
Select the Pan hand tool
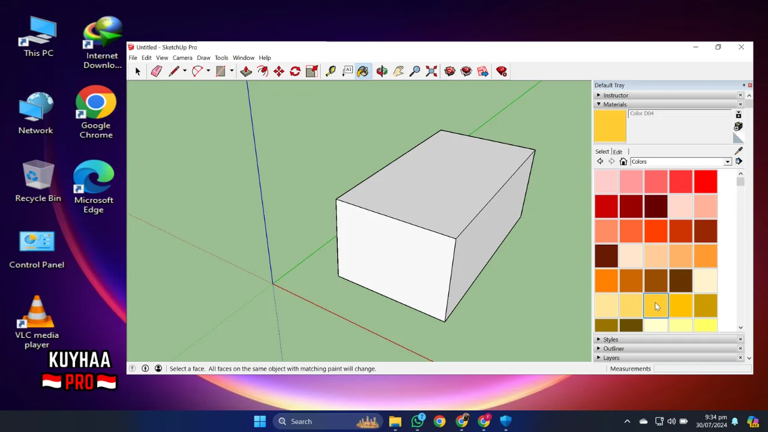tap(398, 71)
